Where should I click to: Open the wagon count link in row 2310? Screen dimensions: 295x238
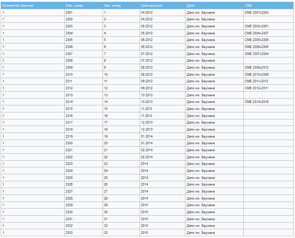[x=3, y=75]
